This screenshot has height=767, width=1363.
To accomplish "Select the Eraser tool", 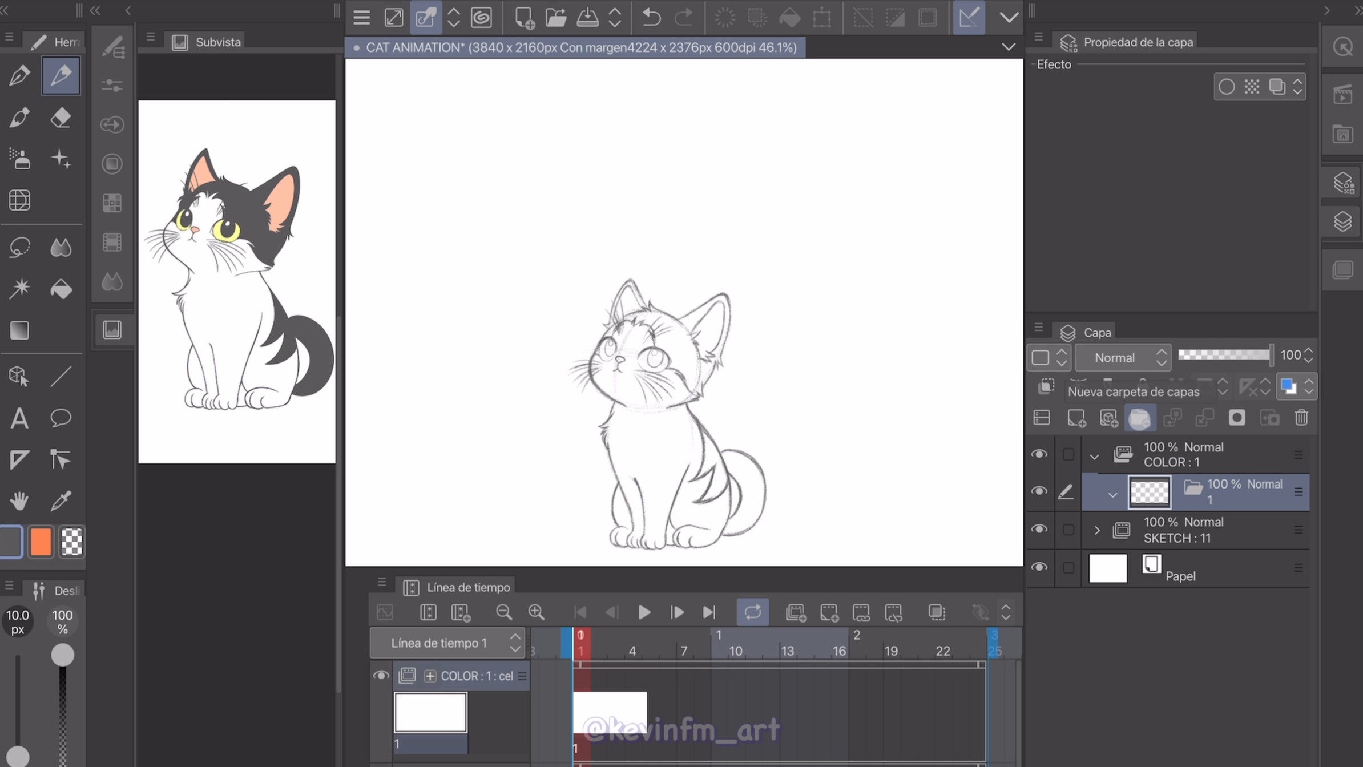I will [x=61, y=118].
